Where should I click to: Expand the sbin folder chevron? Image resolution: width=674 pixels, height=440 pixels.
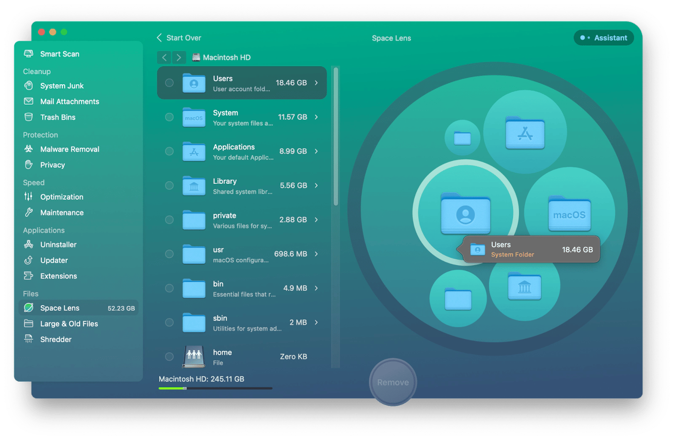pyautogui.click(x=316, y=322)
